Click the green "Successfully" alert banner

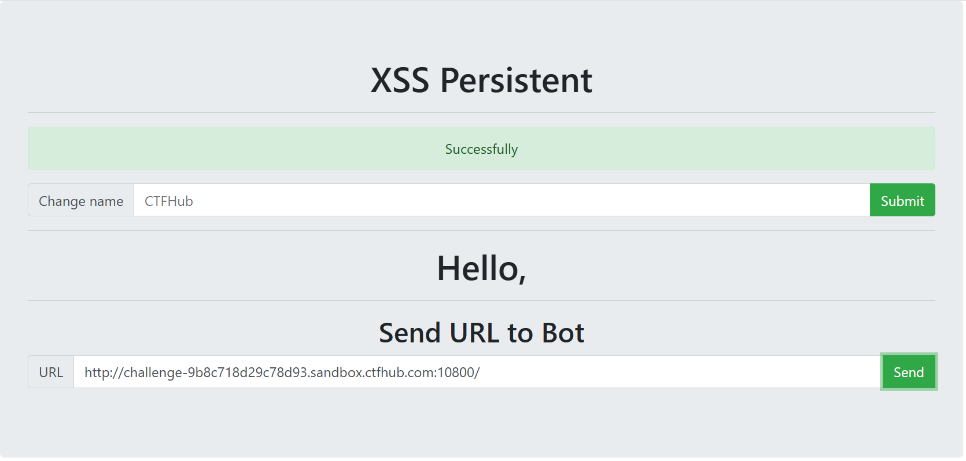[x=481, y=149]
